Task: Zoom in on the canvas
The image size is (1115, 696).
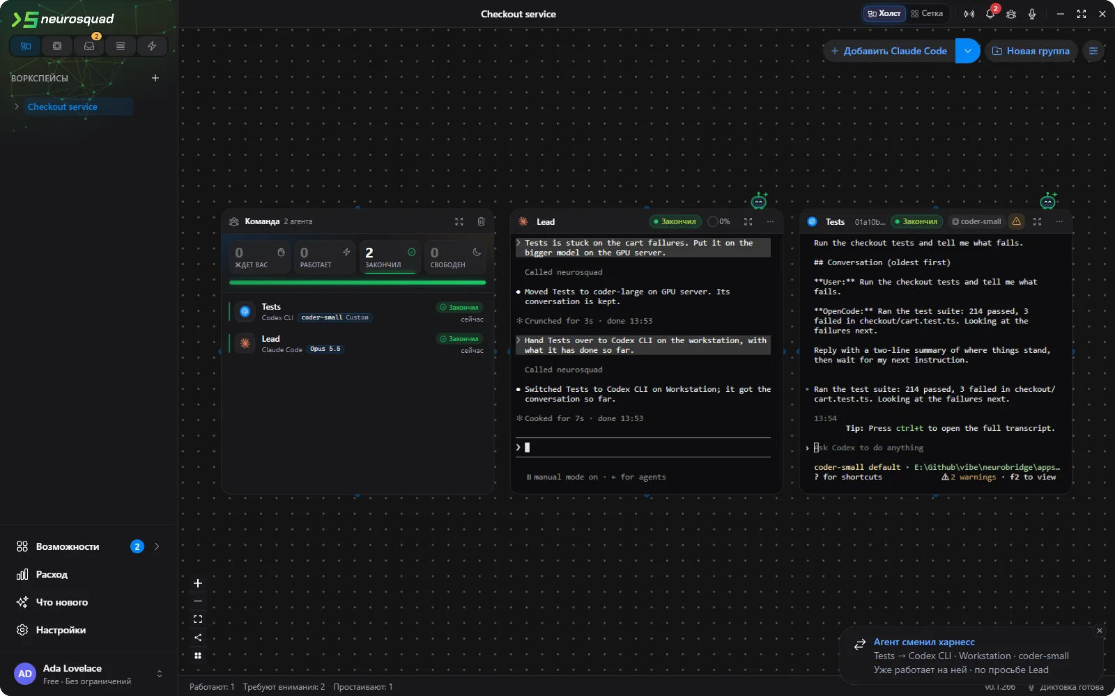Action: click(x=198, y=583)
